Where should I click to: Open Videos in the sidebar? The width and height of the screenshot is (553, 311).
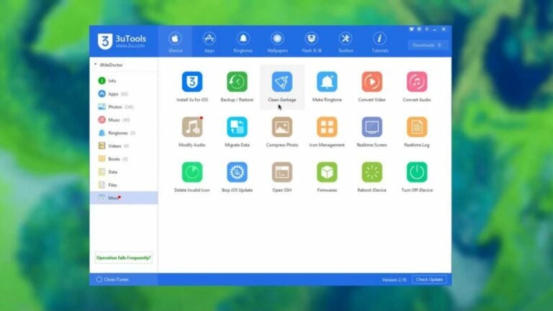123,146
